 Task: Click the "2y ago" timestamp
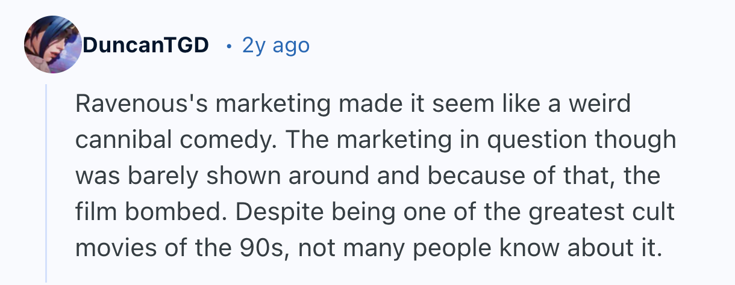coord(276,45)
